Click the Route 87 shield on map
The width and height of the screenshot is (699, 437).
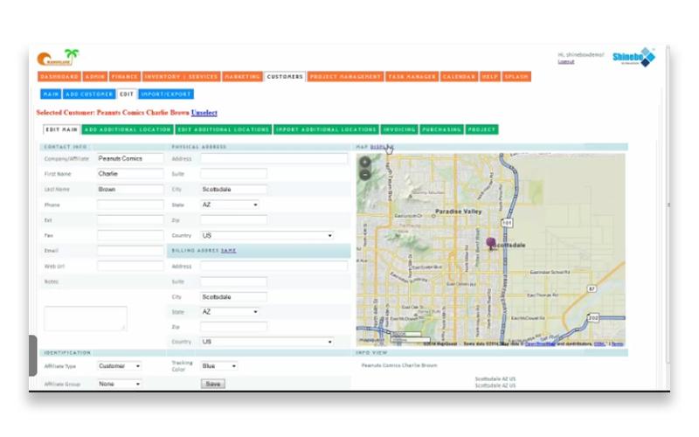pyautogui.click(x=592, y=289)
